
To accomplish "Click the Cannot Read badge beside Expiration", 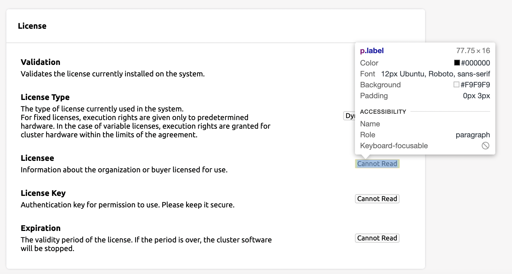I will point(377,238).
